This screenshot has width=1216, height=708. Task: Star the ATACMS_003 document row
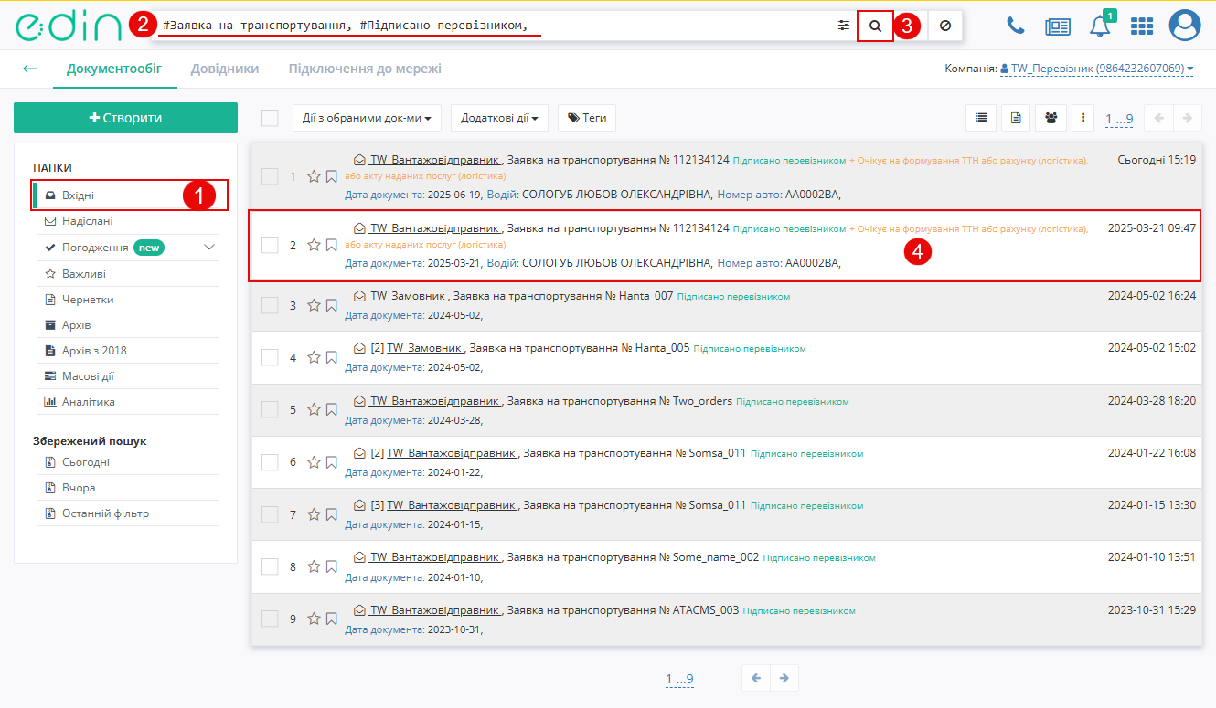pos(314,618)
